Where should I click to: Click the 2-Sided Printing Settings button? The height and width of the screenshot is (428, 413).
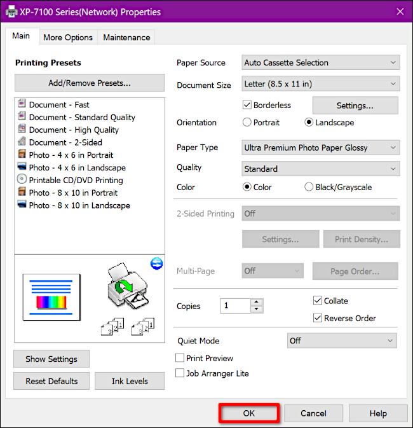281,239
